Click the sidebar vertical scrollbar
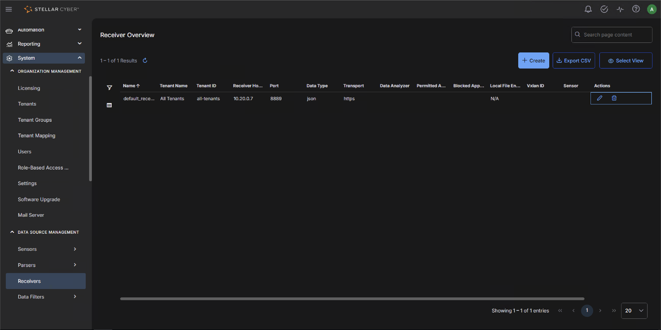Viewport: 661px width, 330px height. [90, 129]
